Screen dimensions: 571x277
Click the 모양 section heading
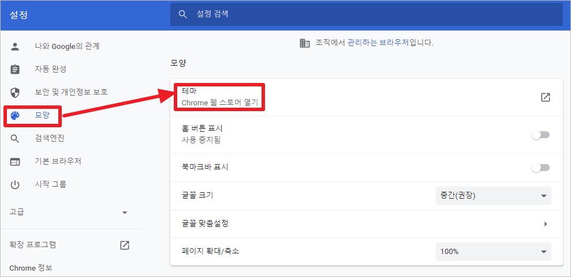point(178,63)
